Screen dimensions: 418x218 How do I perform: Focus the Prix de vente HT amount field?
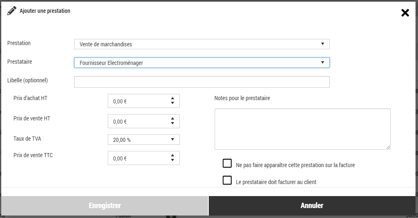tap(138, 122)
